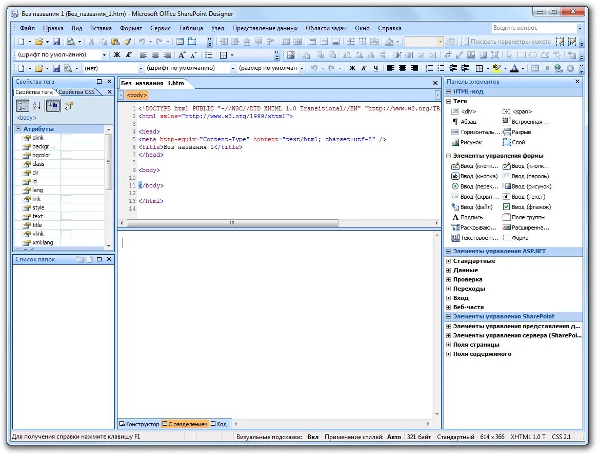
Task: Click the <div> tag item
Action: tap(464, 111)
